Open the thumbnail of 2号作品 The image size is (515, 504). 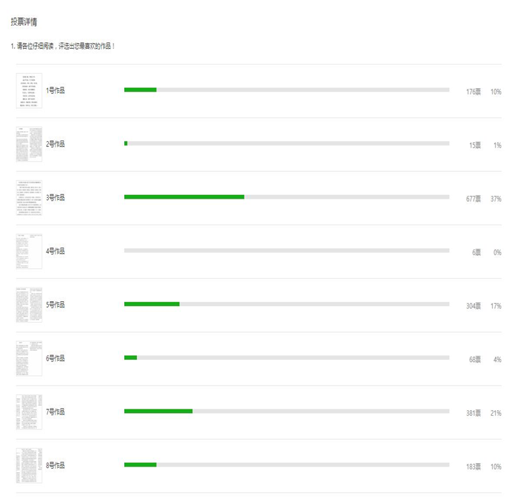coord(29,144)
